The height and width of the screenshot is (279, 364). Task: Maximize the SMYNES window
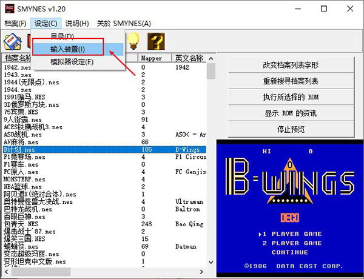pyautogui.click(x=324, y=9)
